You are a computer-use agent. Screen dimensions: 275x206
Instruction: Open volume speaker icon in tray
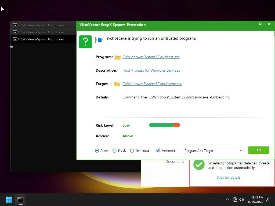click(x=241, y=200)
